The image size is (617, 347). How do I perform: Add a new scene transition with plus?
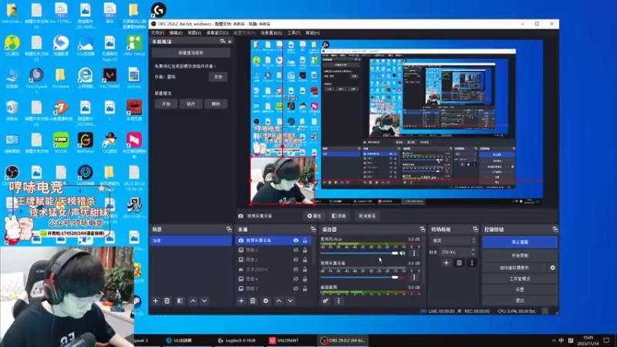click(447, 263)
